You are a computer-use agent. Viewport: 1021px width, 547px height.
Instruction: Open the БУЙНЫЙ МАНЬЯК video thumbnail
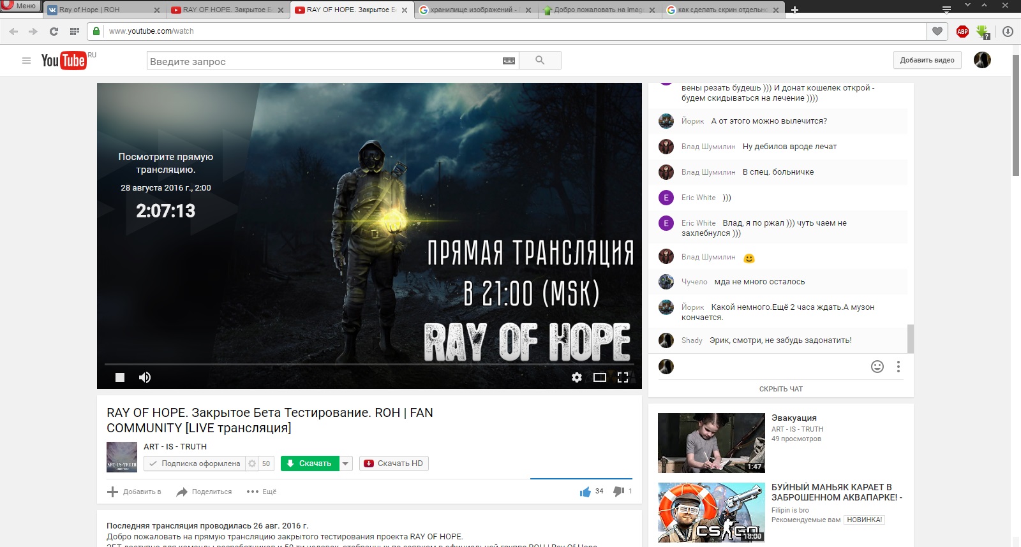(x=712, y=513)
